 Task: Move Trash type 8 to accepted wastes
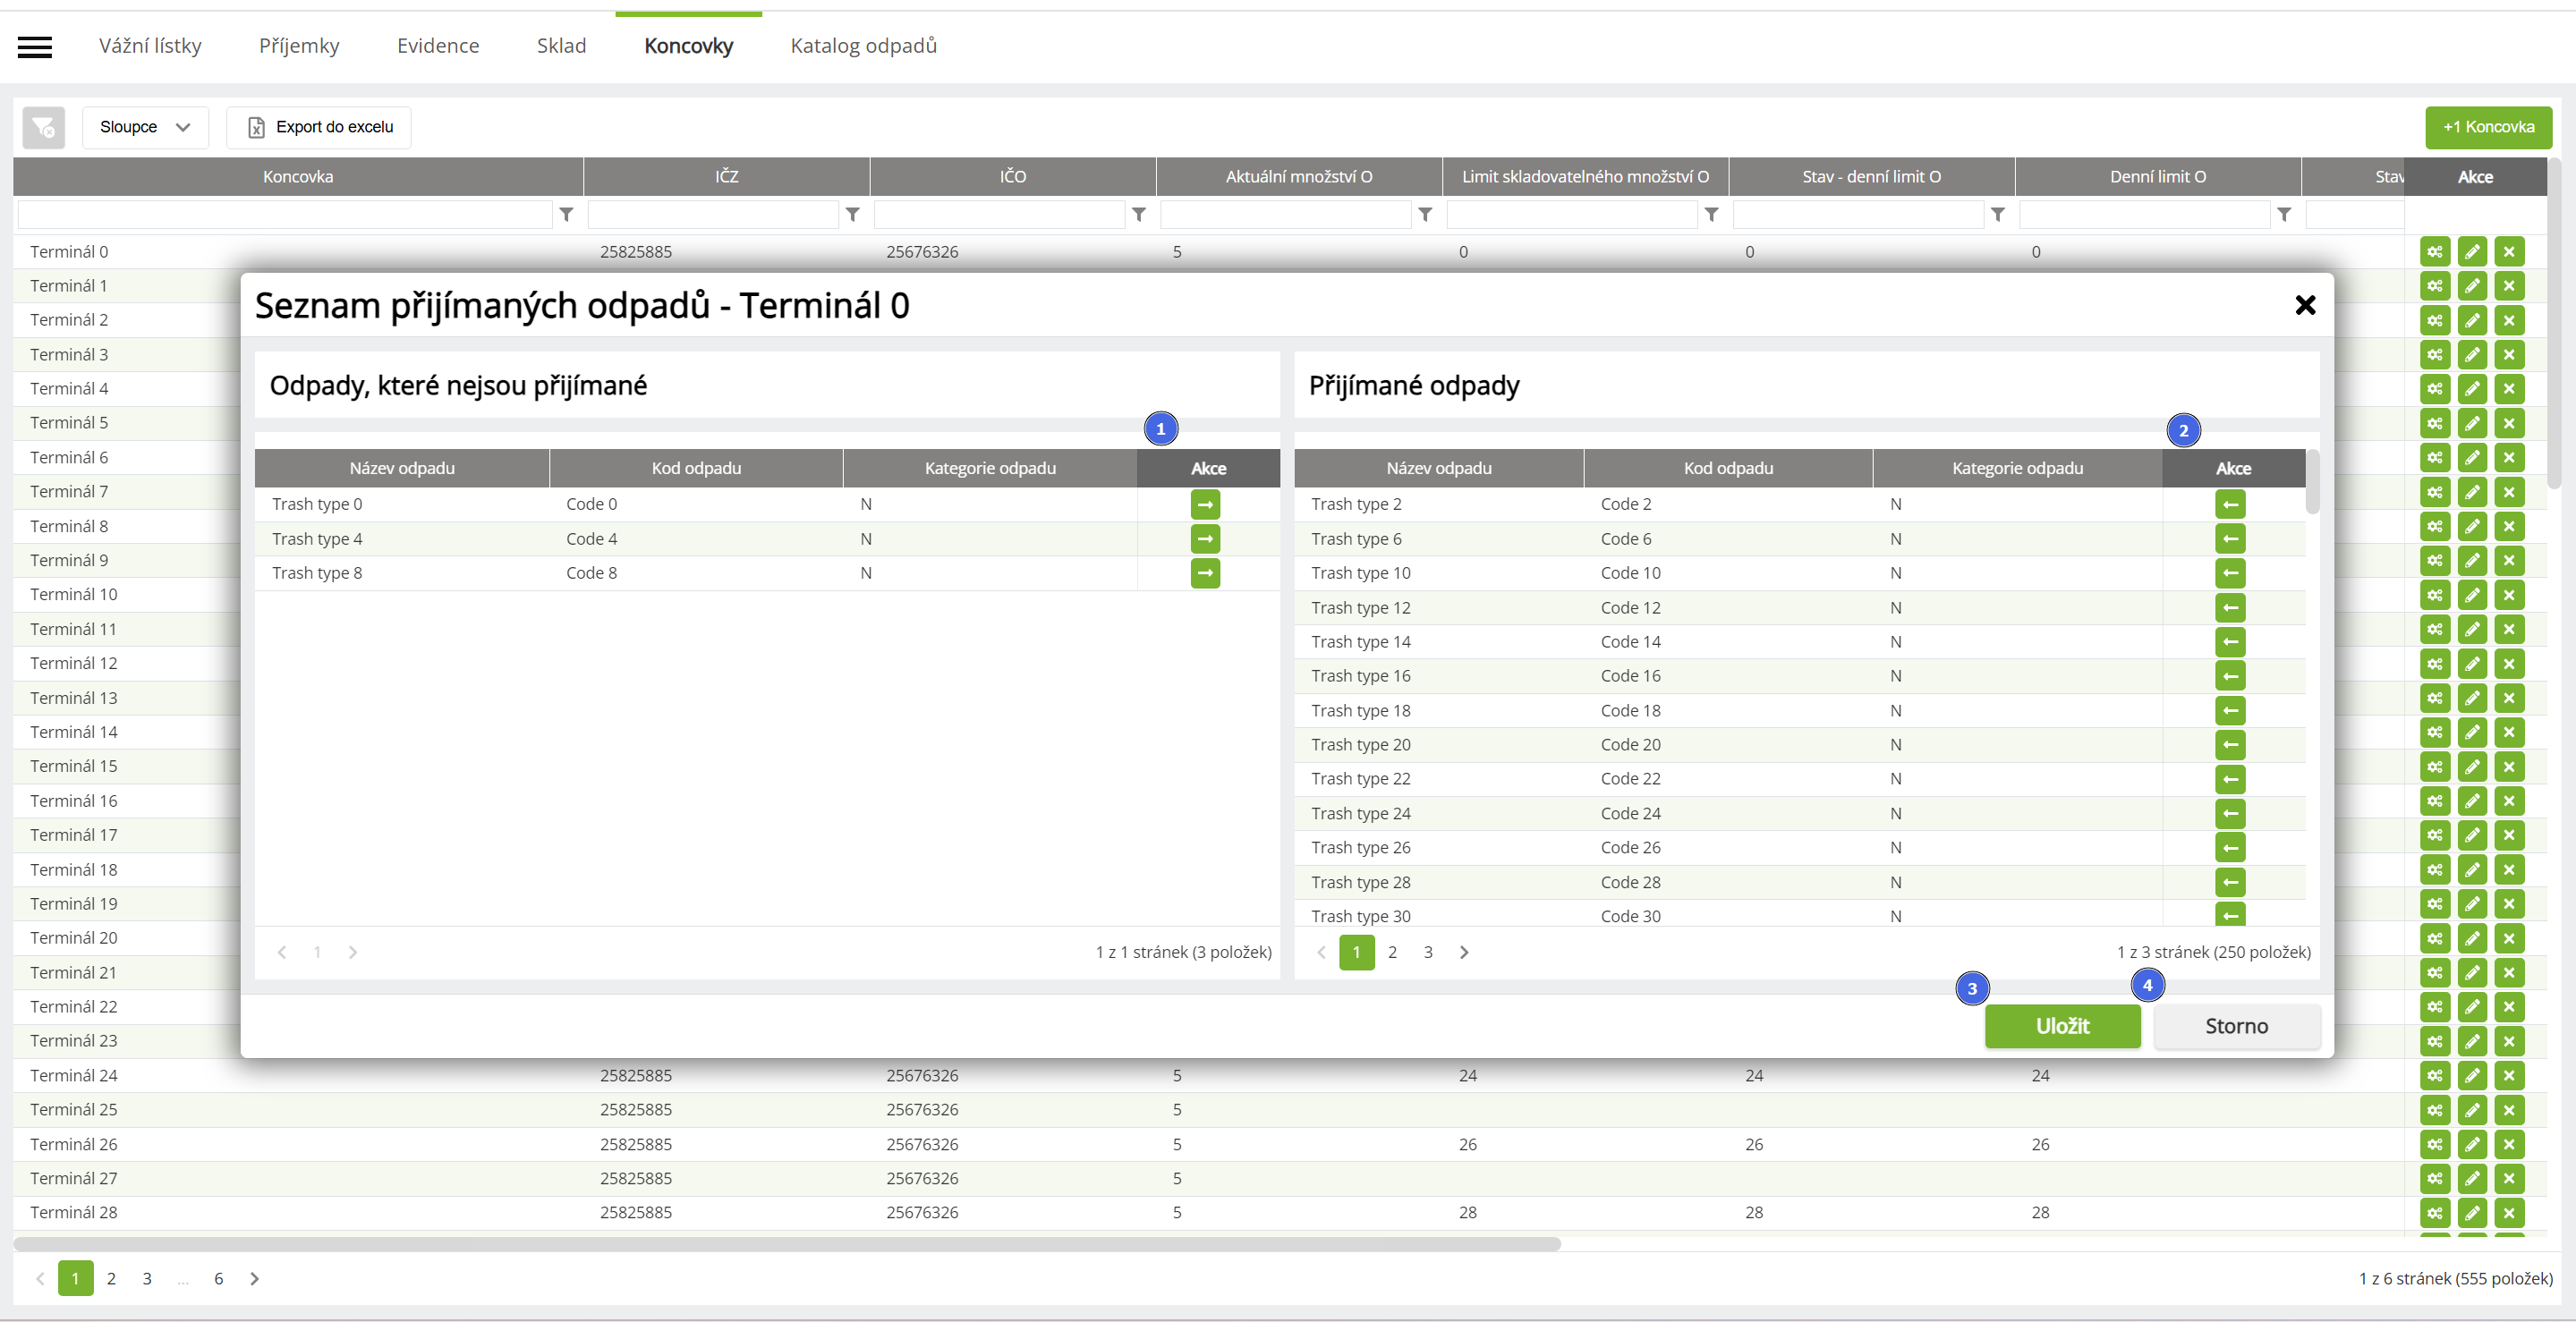(1205, 573)
